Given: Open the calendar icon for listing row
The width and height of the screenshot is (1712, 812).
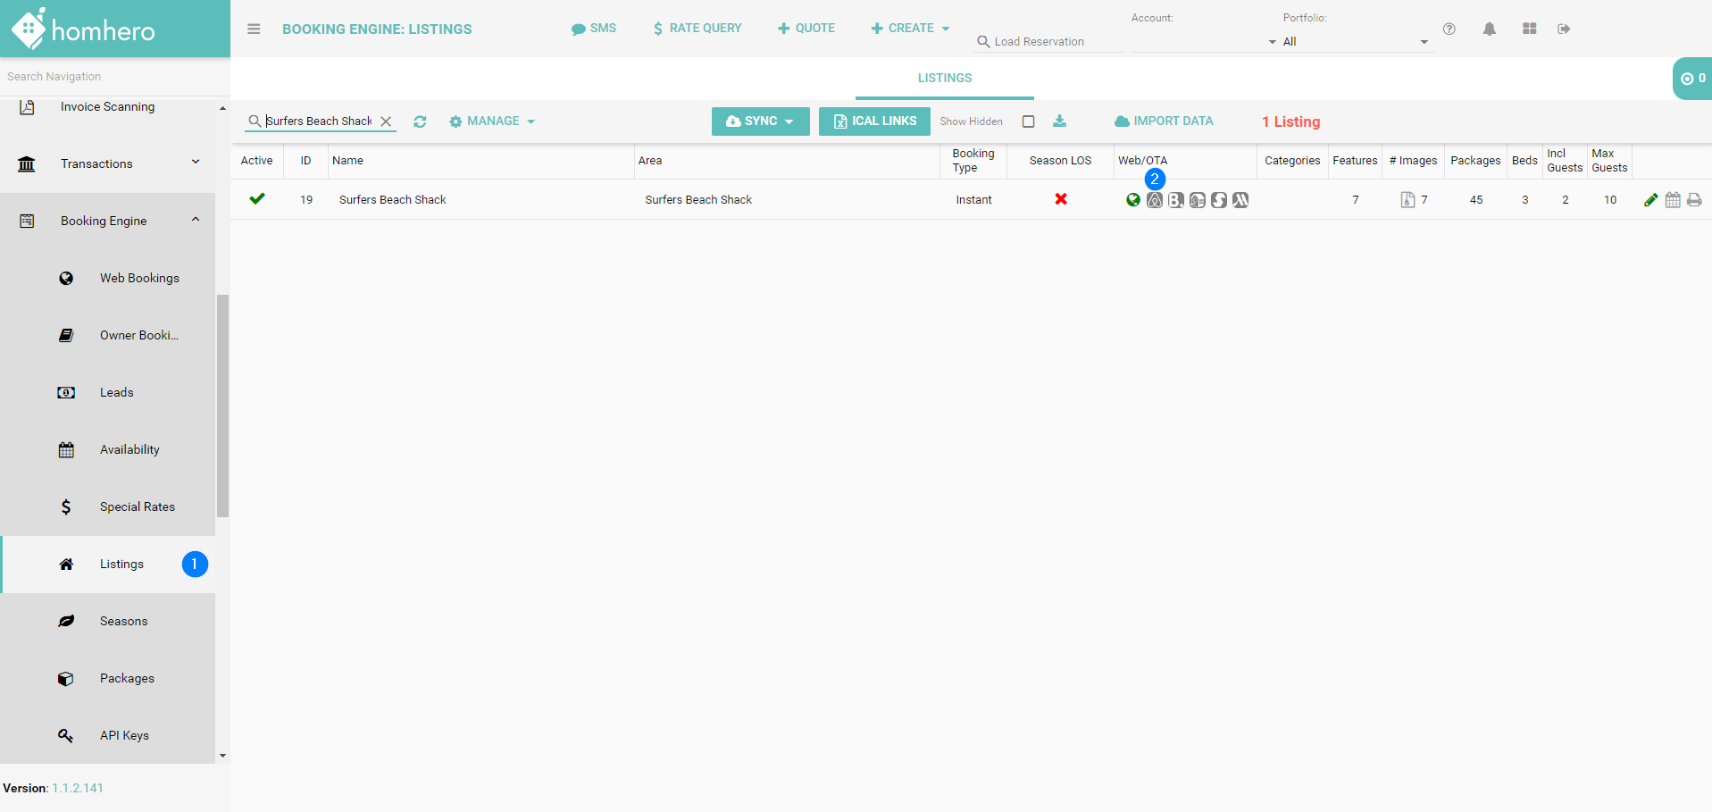Looking at the screenshot, I should click(1673, 200).
